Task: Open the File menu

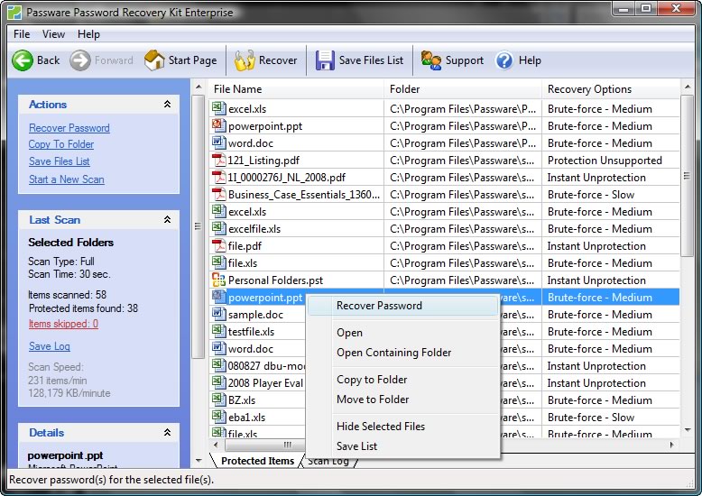Action: tap(22, 34)
